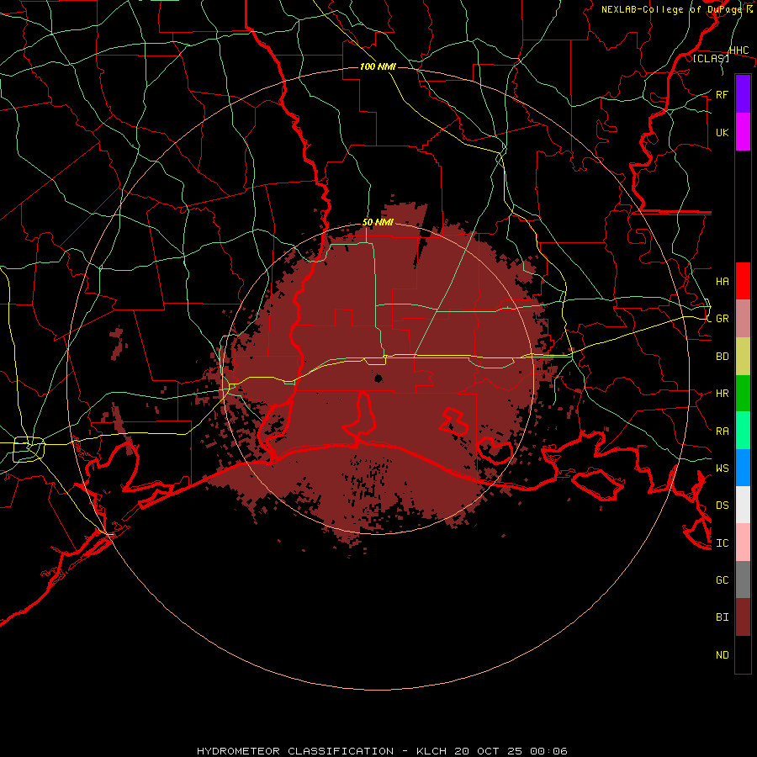Select the "HA" legend label

point(722,282)
